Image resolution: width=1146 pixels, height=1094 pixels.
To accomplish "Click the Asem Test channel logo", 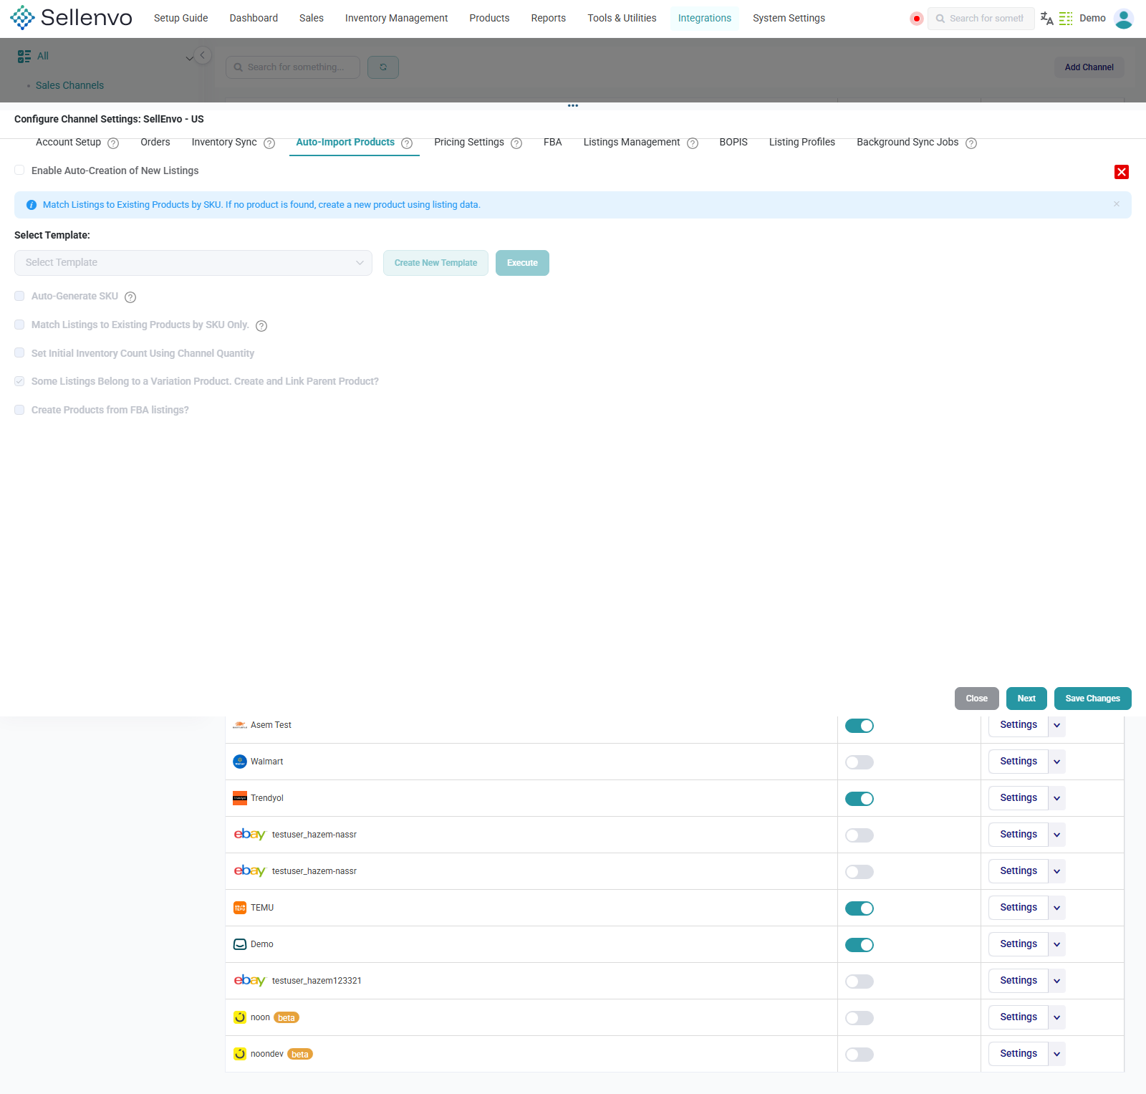I will coord(240,725).
